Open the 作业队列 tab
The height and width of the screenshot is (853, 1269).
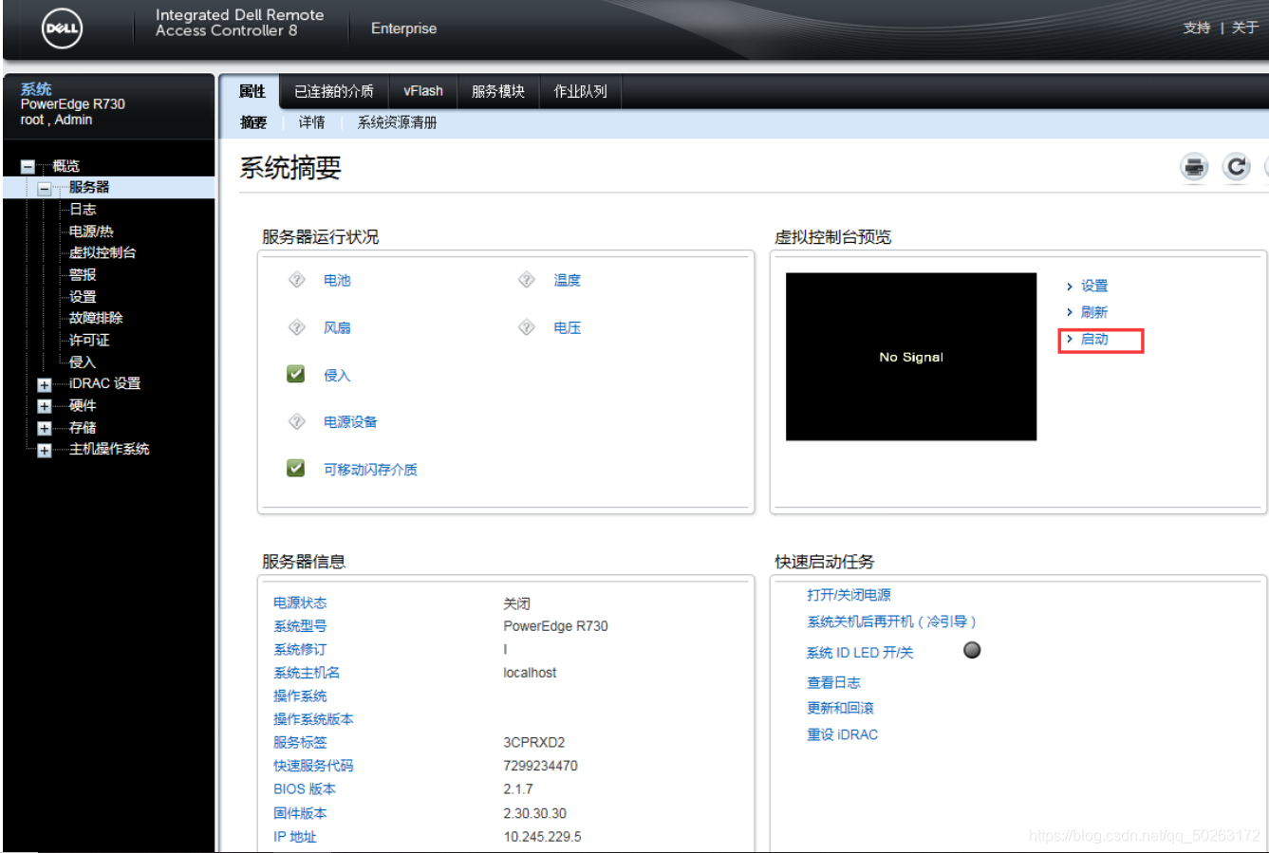tap(580, 91)
